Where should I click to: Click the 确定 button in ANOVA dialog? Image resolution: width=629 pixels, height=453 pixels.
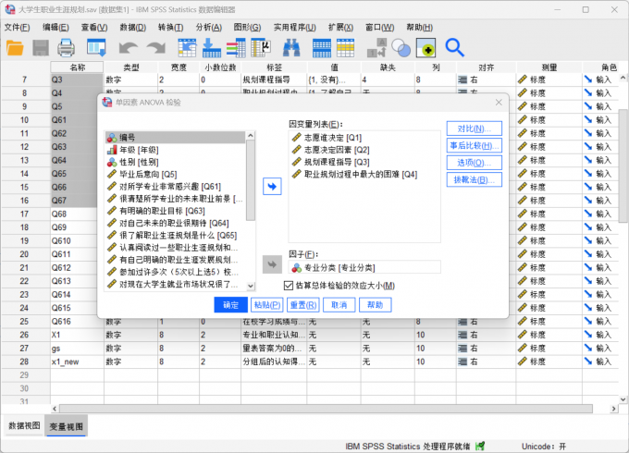coord(230,304)
